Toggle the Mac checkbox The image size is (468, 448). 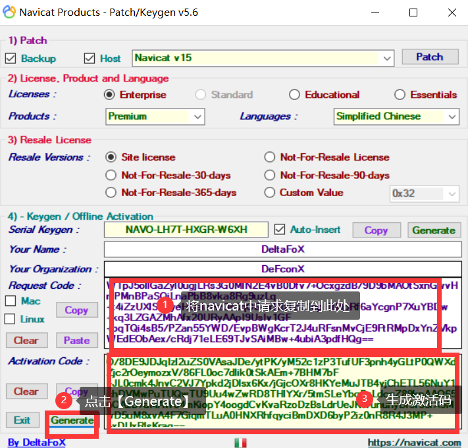11,301
